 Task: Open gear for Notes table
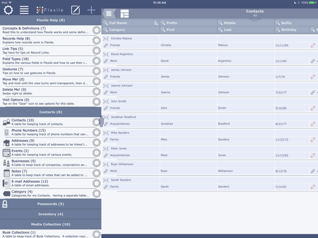97,173
